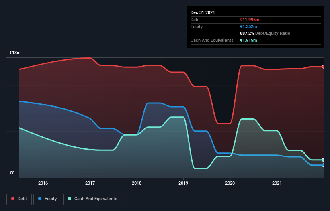Click the €1.915m cash value

coord(248,40)
